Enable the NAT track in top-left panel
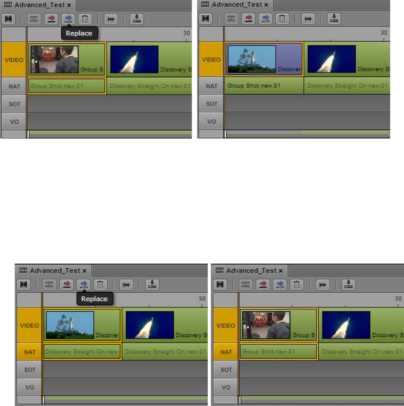Screen dimensions: 404x406 point(14,86)
